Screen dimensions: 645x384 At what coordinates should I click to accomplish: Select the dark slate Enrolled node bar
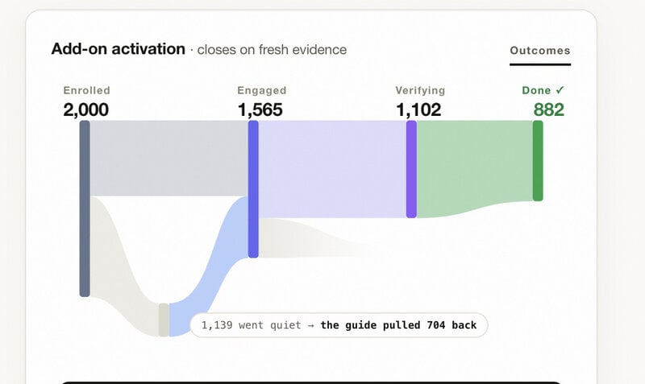point(85,209)
